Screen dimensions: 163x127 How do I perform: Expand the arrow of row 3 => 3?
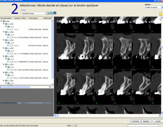(8, 45)
